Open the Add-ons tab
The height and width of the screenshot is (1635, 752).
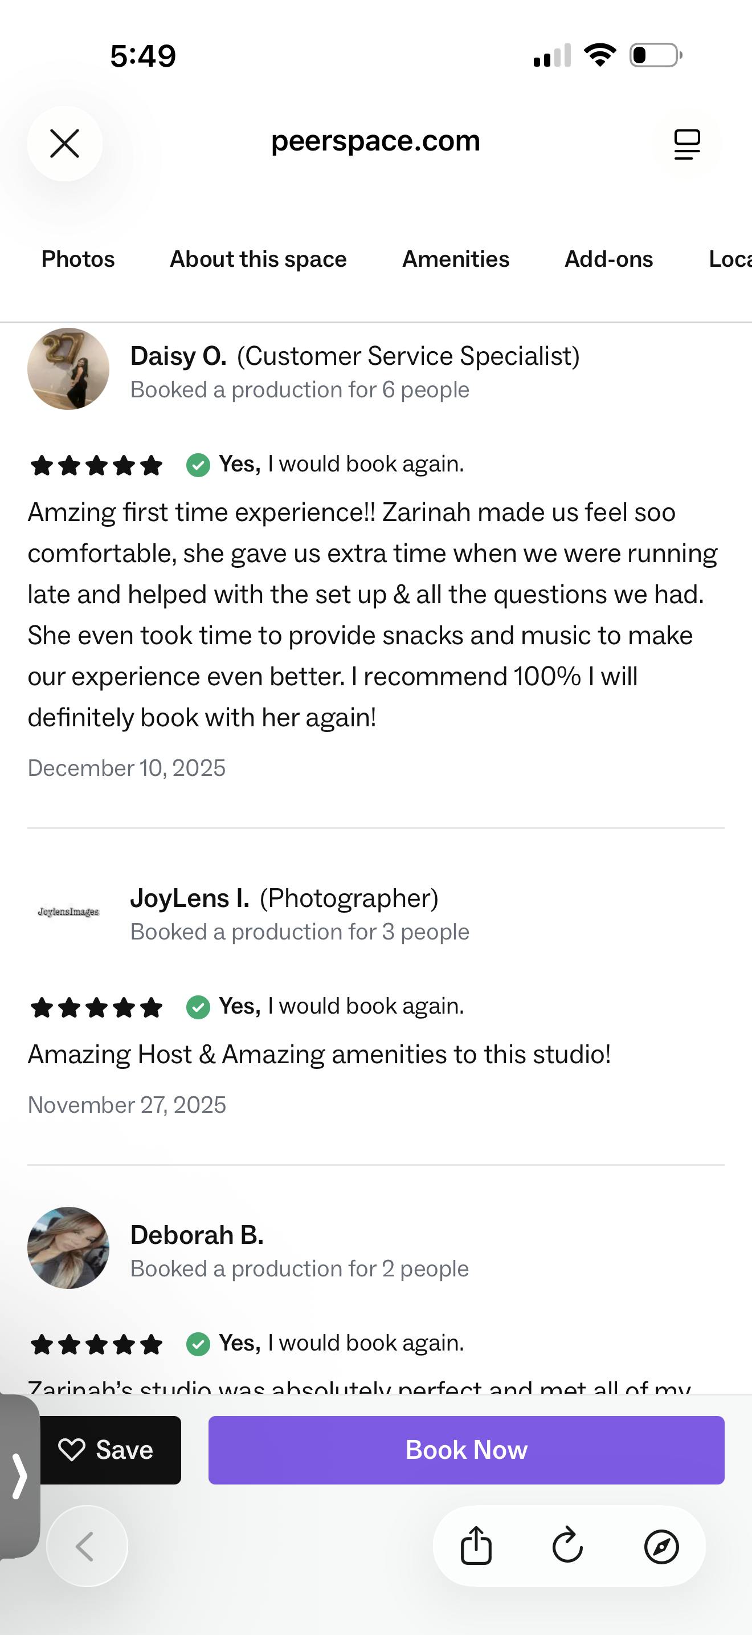pyautogui.click(x=608, y=259)
